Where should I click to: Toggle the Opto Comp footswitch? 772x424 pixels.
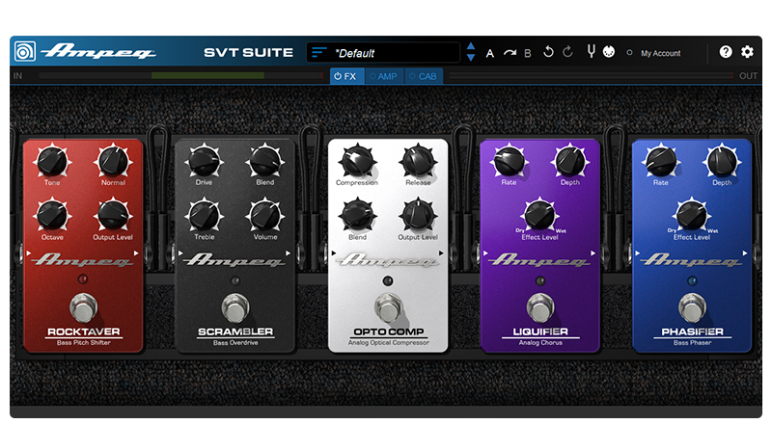pyautogui.click(x=389, y=308)
